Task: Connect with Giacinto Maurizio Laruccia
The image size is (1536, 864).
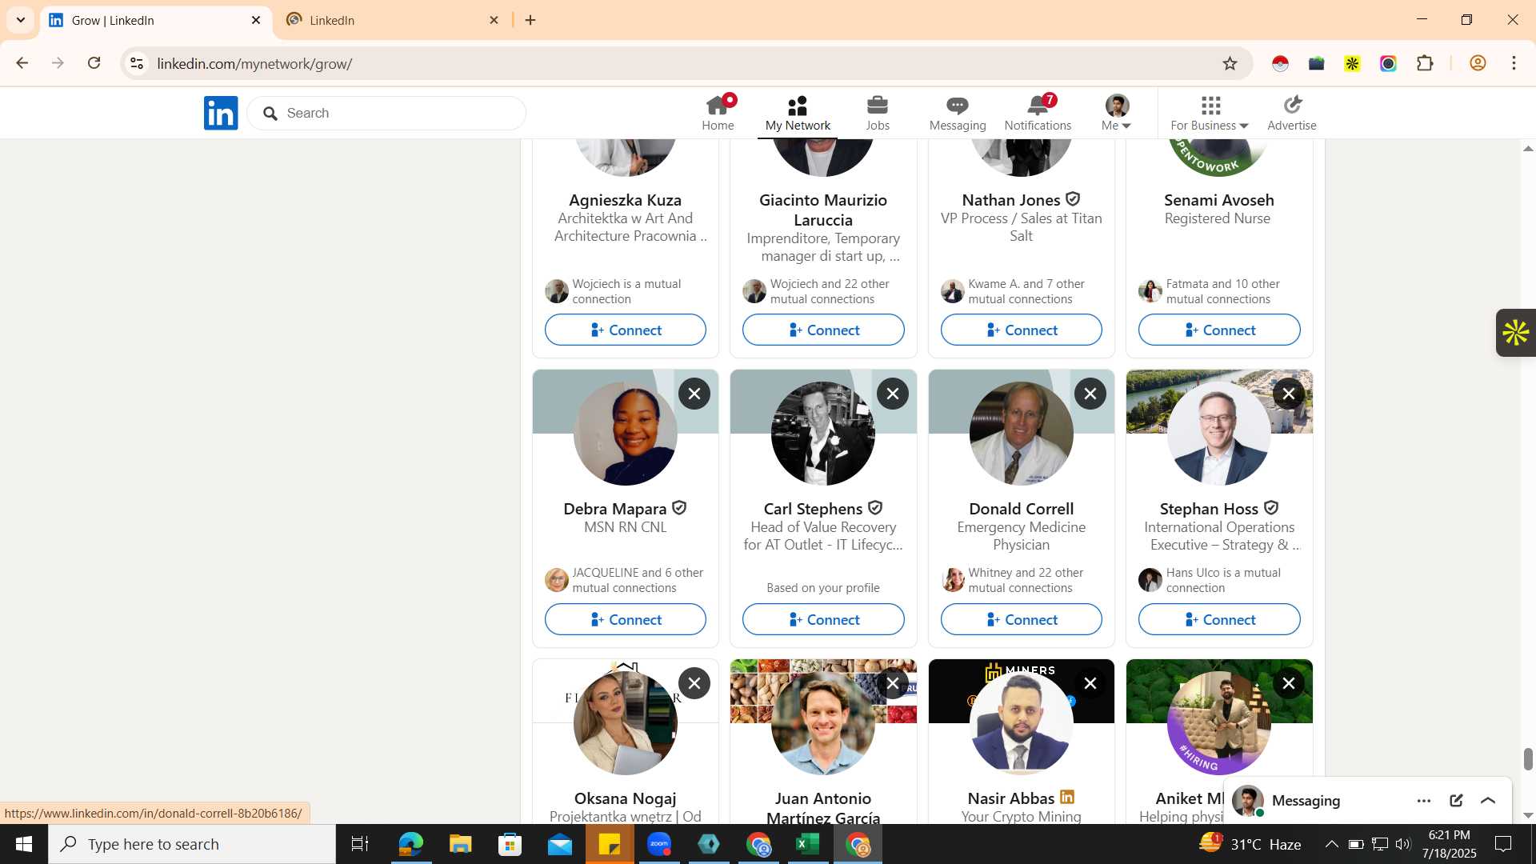Action: [x=823, y=330]
